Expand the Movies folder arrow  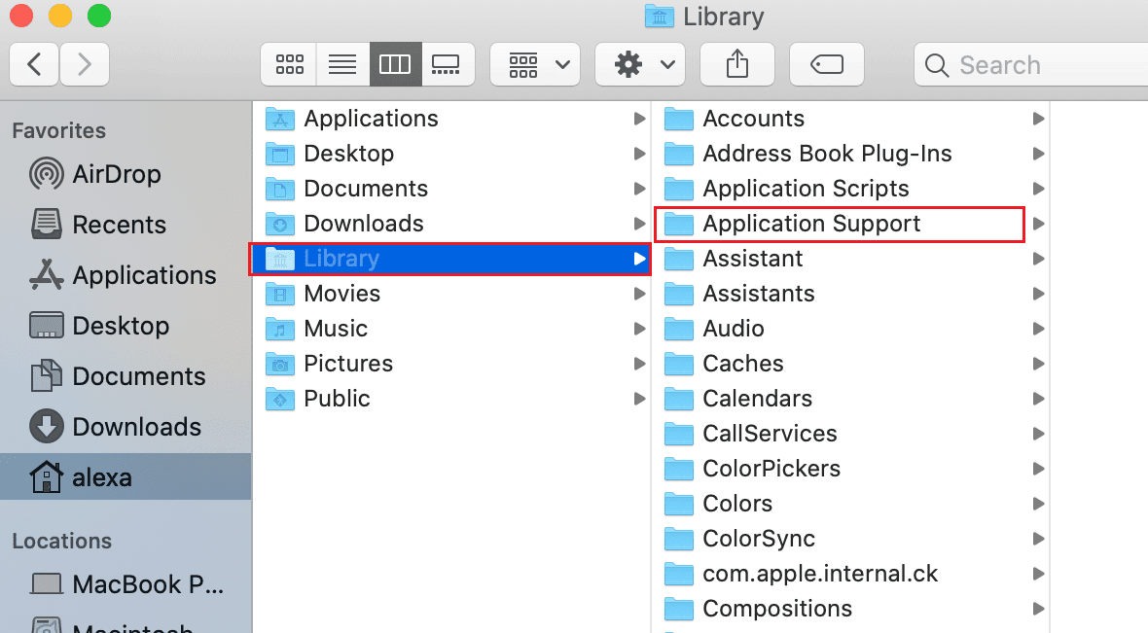click(x=639, y=294)
